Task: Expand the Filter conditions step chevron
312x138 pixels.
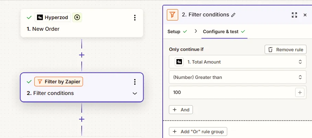Action: coord(135,93)
